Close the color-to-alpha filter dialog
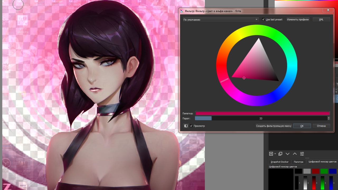The height and width of the screenshot is (190, 338). [328, 10]
